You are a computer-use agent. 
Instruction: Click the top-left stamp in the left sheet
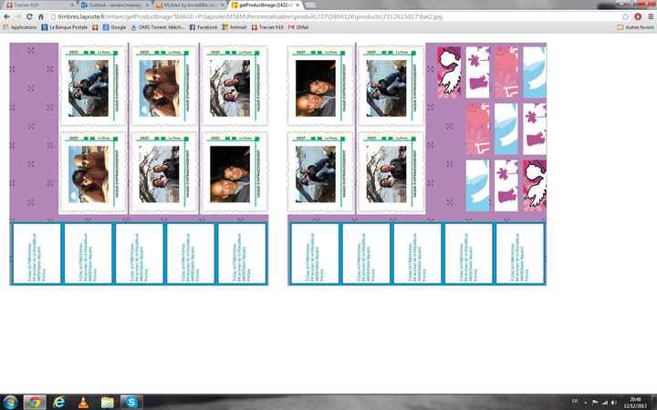[93, 86]
